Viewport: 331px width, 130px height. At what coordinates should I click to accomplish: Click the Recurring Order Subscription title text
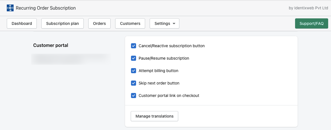[46, 8]
